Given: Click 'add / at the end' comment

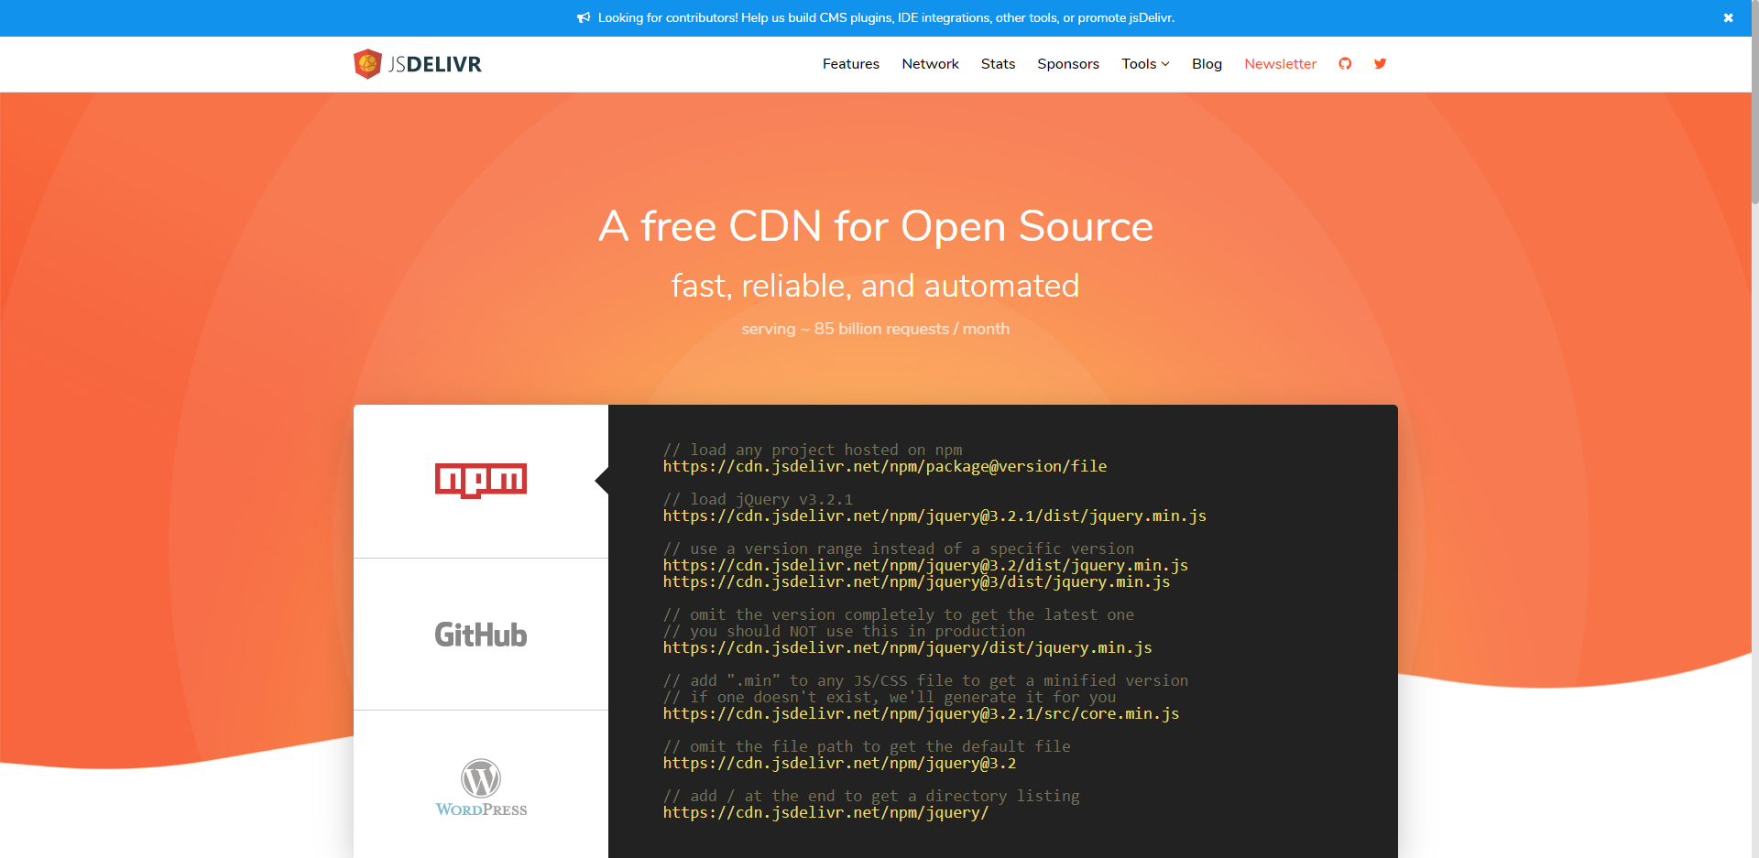Looking at the screenshot, I should 871,796.
